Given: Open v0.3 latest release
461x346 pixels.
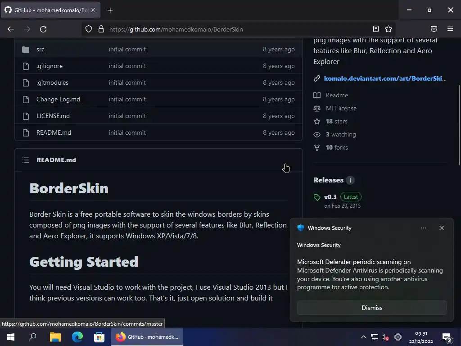Looking at the screenshot, I should (330, 197).
